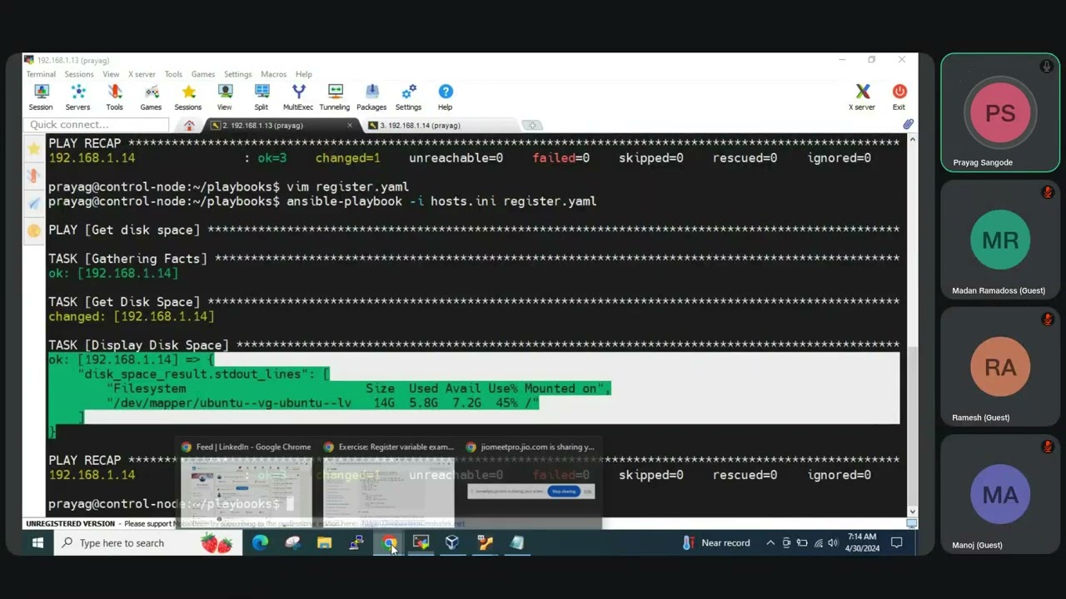The image size is (1066, 599).
Task: Close the 192.168.1.13 (prayag) session tab
Action: tap(350, 125)
